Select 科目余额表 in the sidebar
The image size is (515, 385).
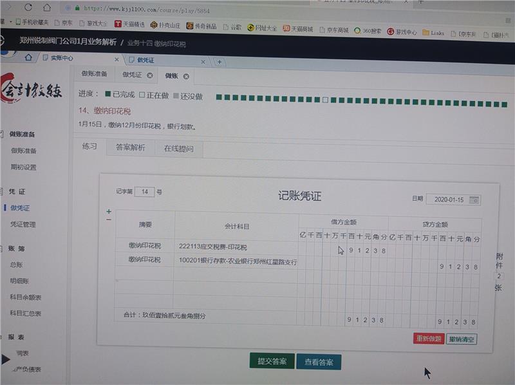click(x=26, y=297)
